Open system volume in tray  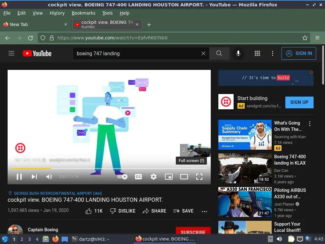pyautogui.click(x=279, y=239)
